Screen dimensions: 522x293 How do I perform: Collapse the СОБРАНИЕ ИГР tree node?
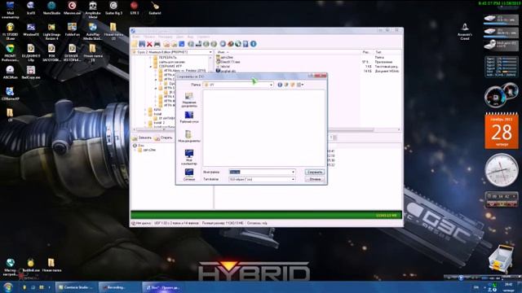coord(150,67)
